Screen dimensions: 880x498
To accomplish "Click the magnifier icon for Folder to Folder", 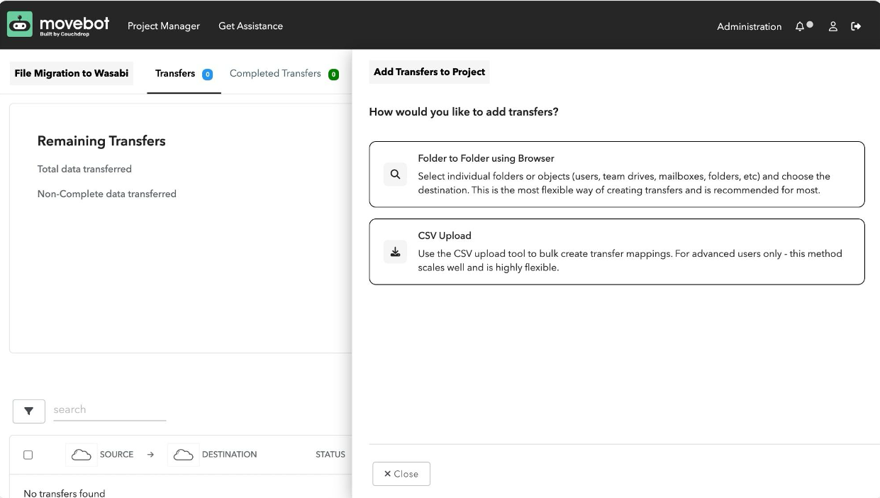I will [x=395, y=175].
